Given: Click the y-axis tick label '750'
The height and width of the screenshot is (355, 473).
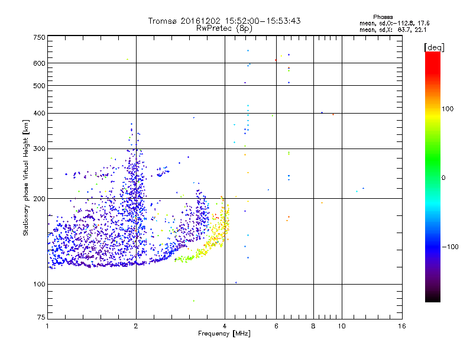Looking at the screenshot, I should point(39,37).
